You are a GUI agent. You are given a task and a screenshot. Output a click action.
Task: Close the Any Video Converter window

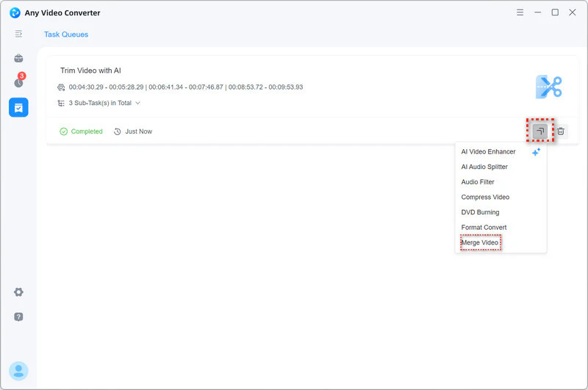[x=573, y=12]
